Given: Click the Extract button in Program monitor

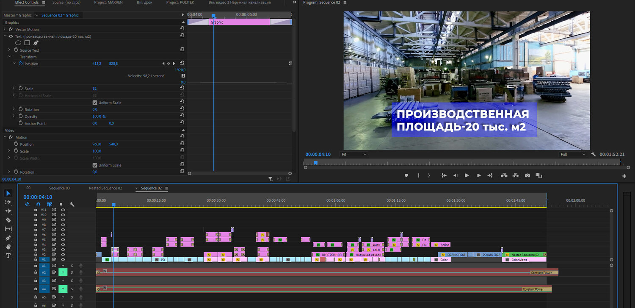Looking at the screenshot, I should click(516, 175).
